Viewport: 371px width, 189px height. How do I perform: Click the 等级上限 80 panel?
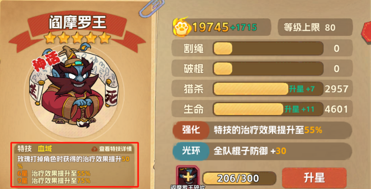coord(315,27)
